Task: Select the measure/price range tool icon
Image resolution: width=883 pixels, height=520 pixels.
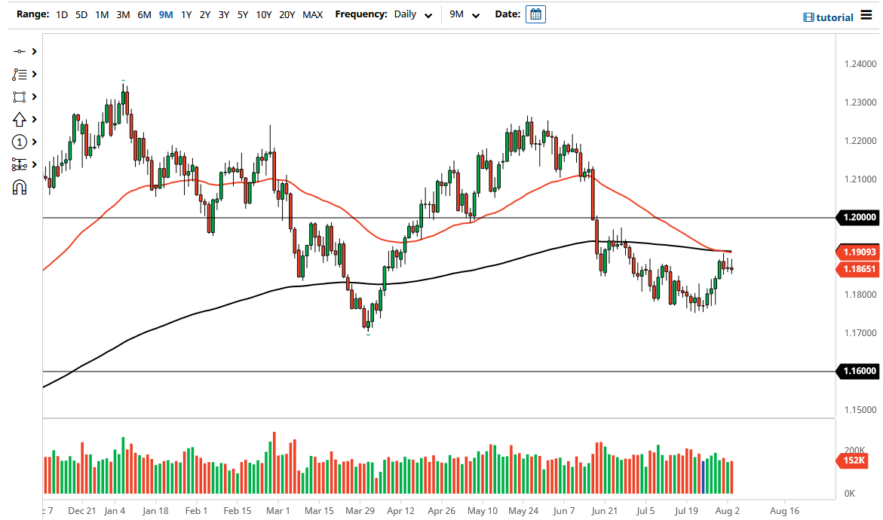Action: pos(20,164)
